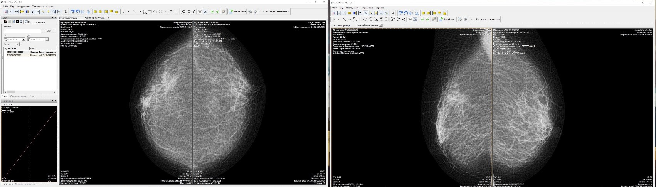Switch to Сечение tab below histogram
The height and width of the screenshot is (187, 656).
coord(19,184)
